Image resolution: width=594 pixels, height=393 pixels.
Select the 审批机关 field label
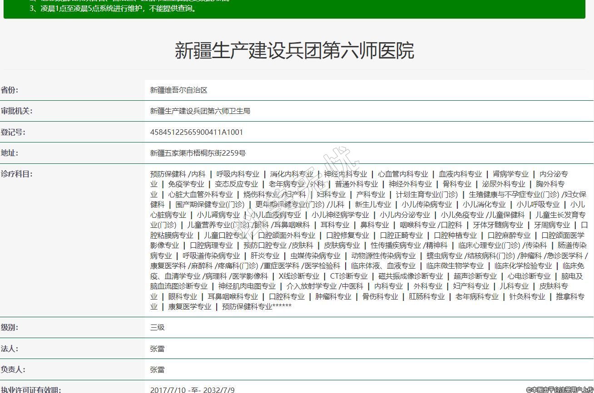16,111
